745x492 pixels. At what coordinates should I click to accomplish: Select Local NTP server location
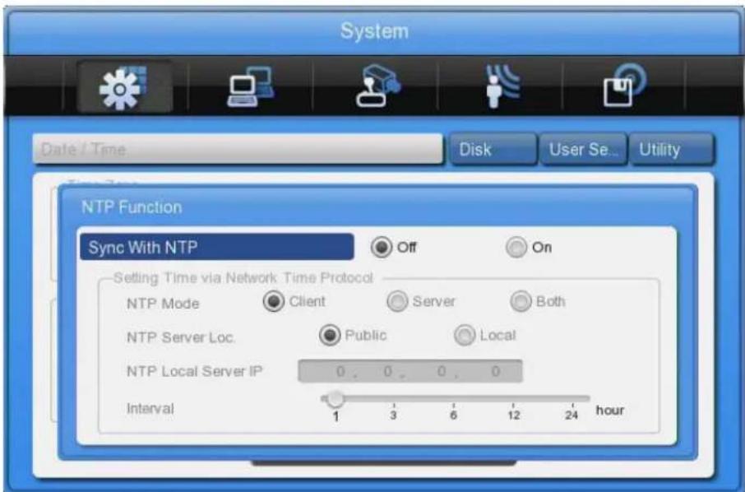tap(465, 335)
